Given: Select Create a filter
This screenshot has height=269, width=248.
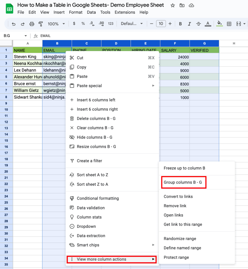Looking at the screenshot, I should tap(112, 161).
